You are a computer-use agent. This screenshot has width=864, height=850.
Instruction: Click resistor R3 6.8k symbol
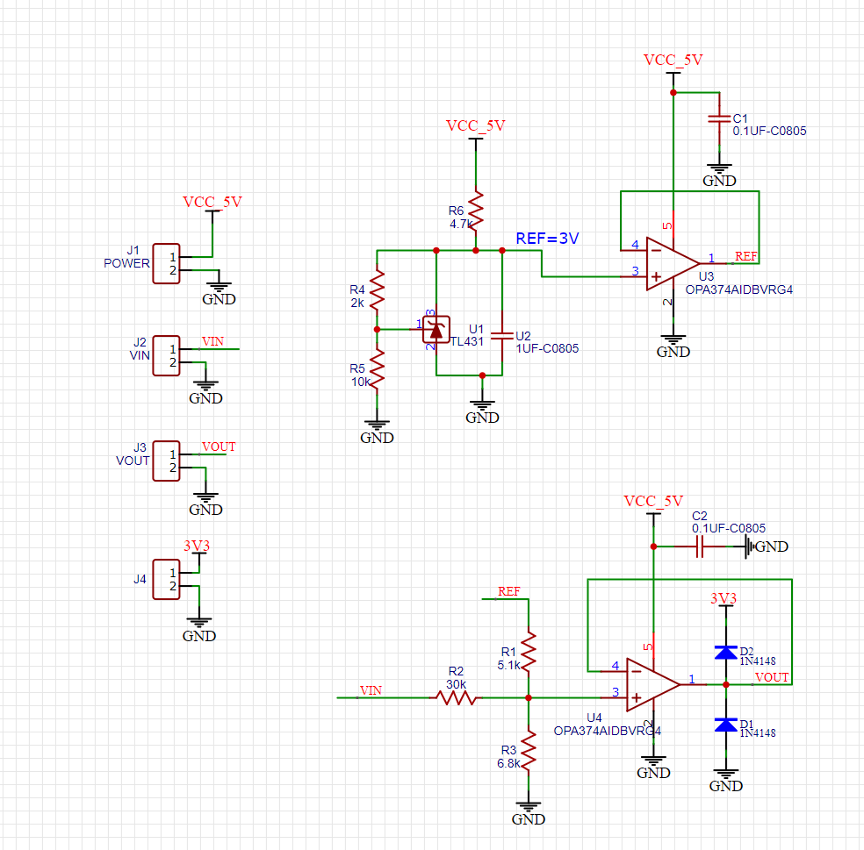click(529, 750)
